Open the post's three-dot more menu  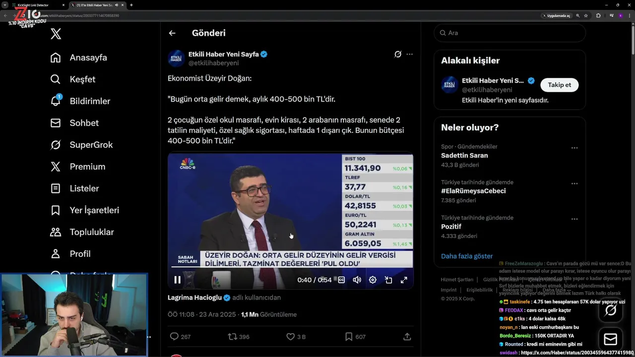click(409, 54)
